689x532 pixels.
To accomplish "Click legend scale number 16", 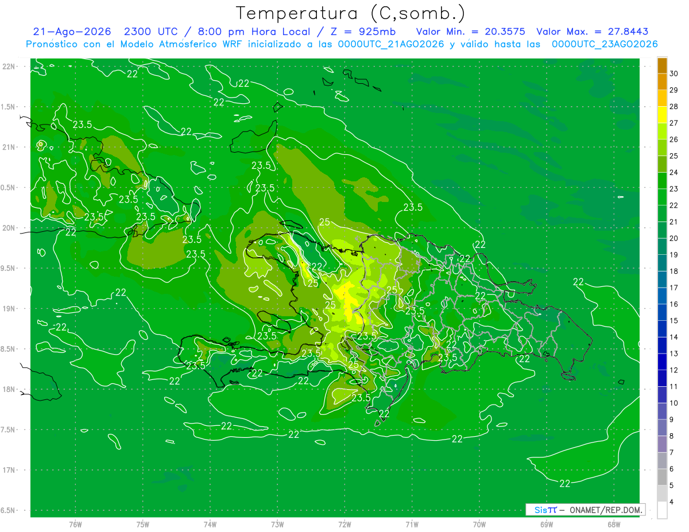I will (674, 304).
